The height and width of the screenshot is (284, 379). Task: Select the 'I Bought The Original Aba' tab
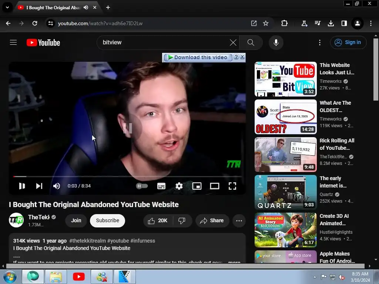[x=53, y=7]
